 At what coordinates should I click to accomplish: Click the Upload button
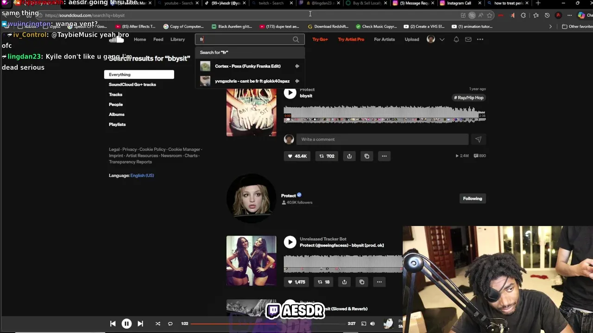pyautogui.click(x=412, y=39)
